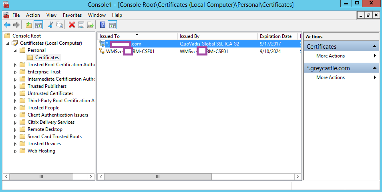
Task: Click certificate list scrollbar left arrow
Action: click(x=101, y=176)
